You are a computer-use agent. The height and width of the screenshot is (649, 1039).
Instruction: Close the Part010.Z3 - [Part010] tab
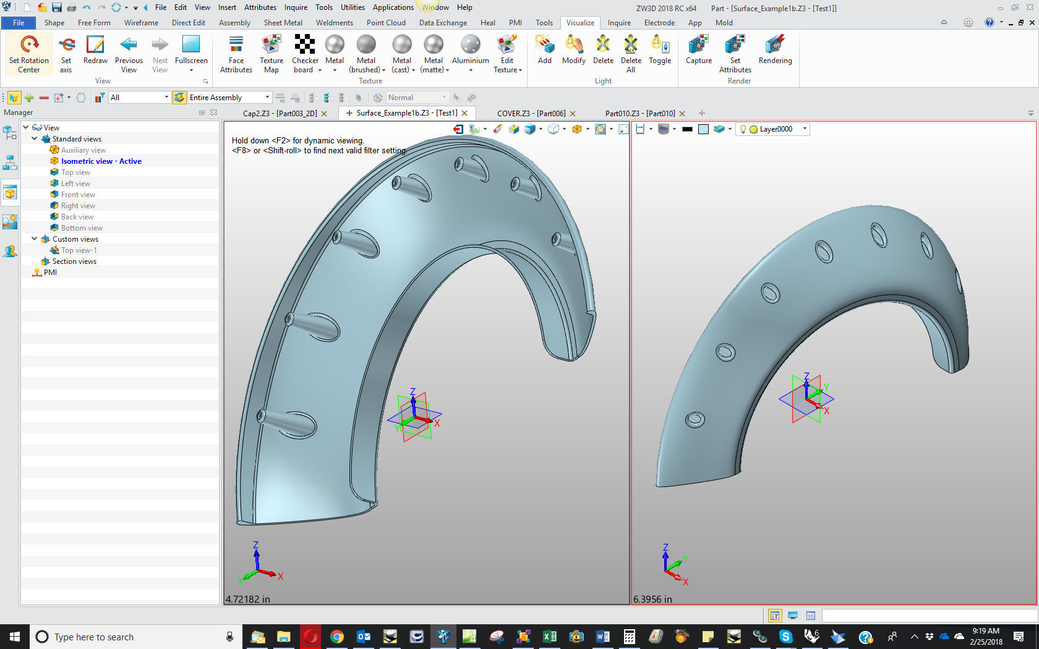point(682,114)
